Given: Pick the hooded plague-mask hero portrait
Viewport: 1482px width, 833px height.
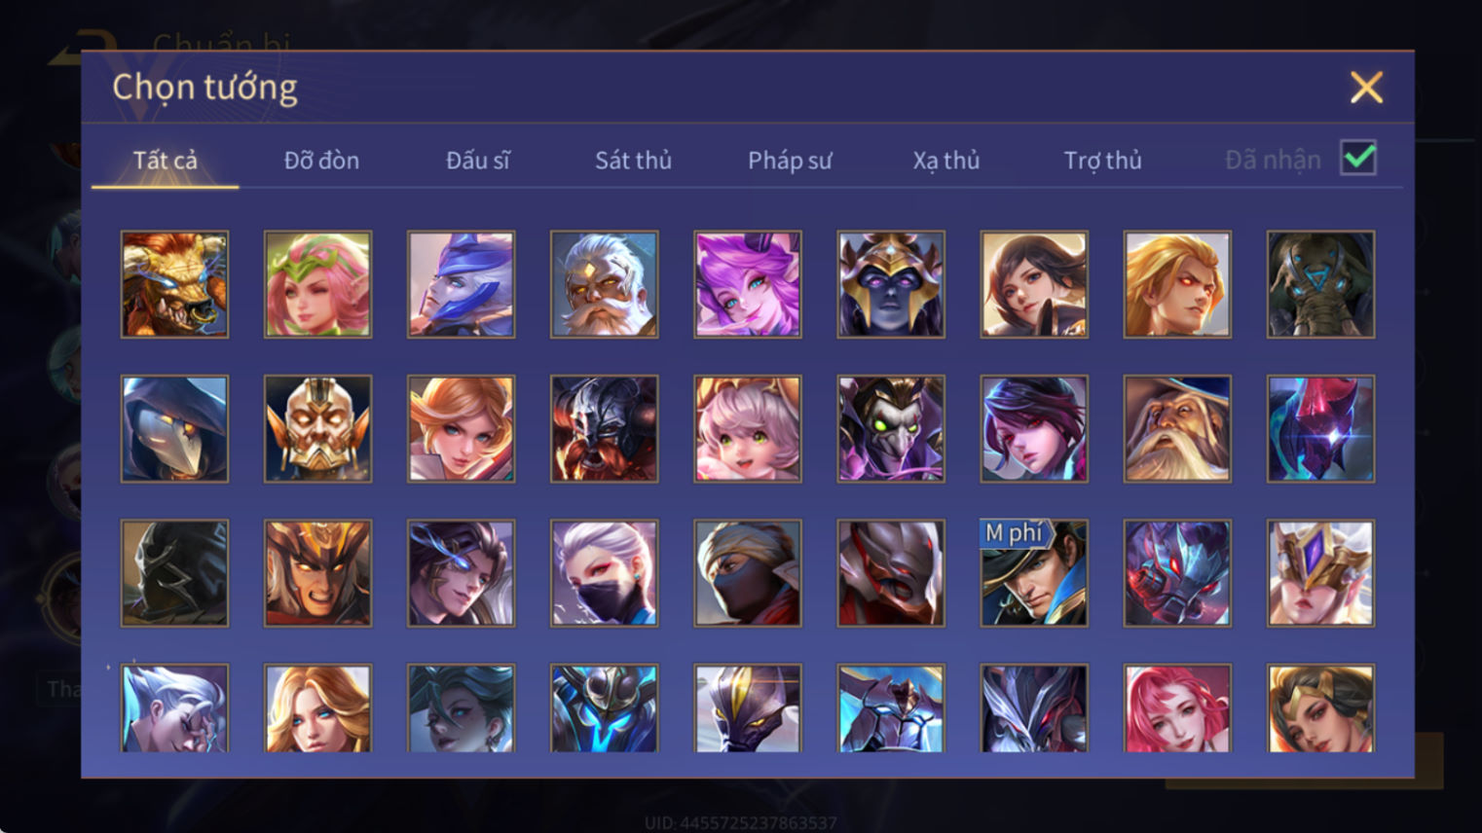Looking at the screenshot, I should (x=175, y=429).
